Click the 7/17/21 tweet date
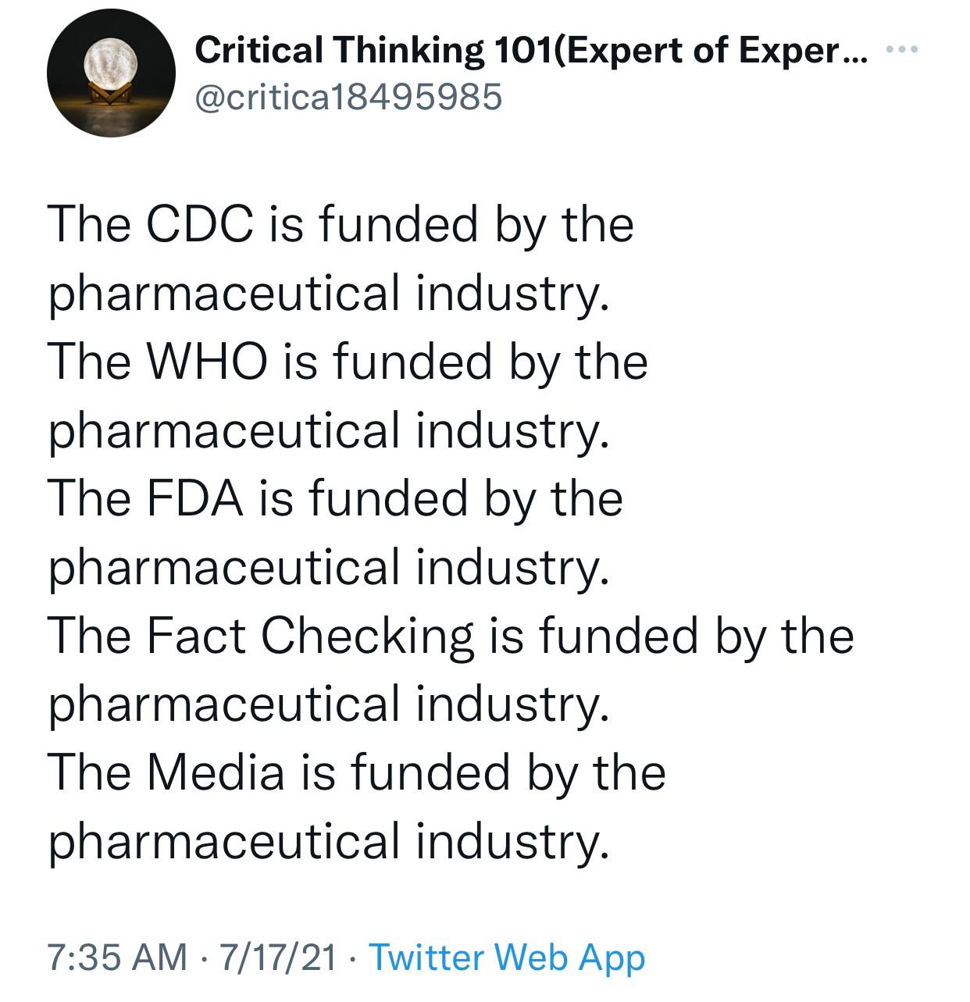970x1002 pixels. [x=279, y=957]
